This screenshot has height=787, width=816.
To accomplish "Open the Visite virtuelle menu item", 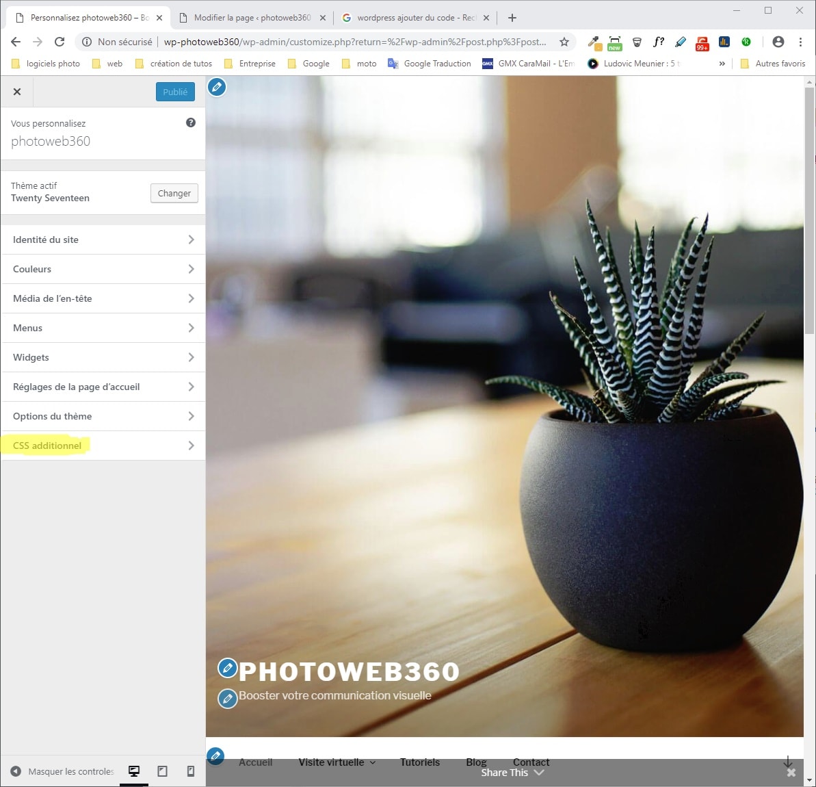I will (x=337, y=762).
